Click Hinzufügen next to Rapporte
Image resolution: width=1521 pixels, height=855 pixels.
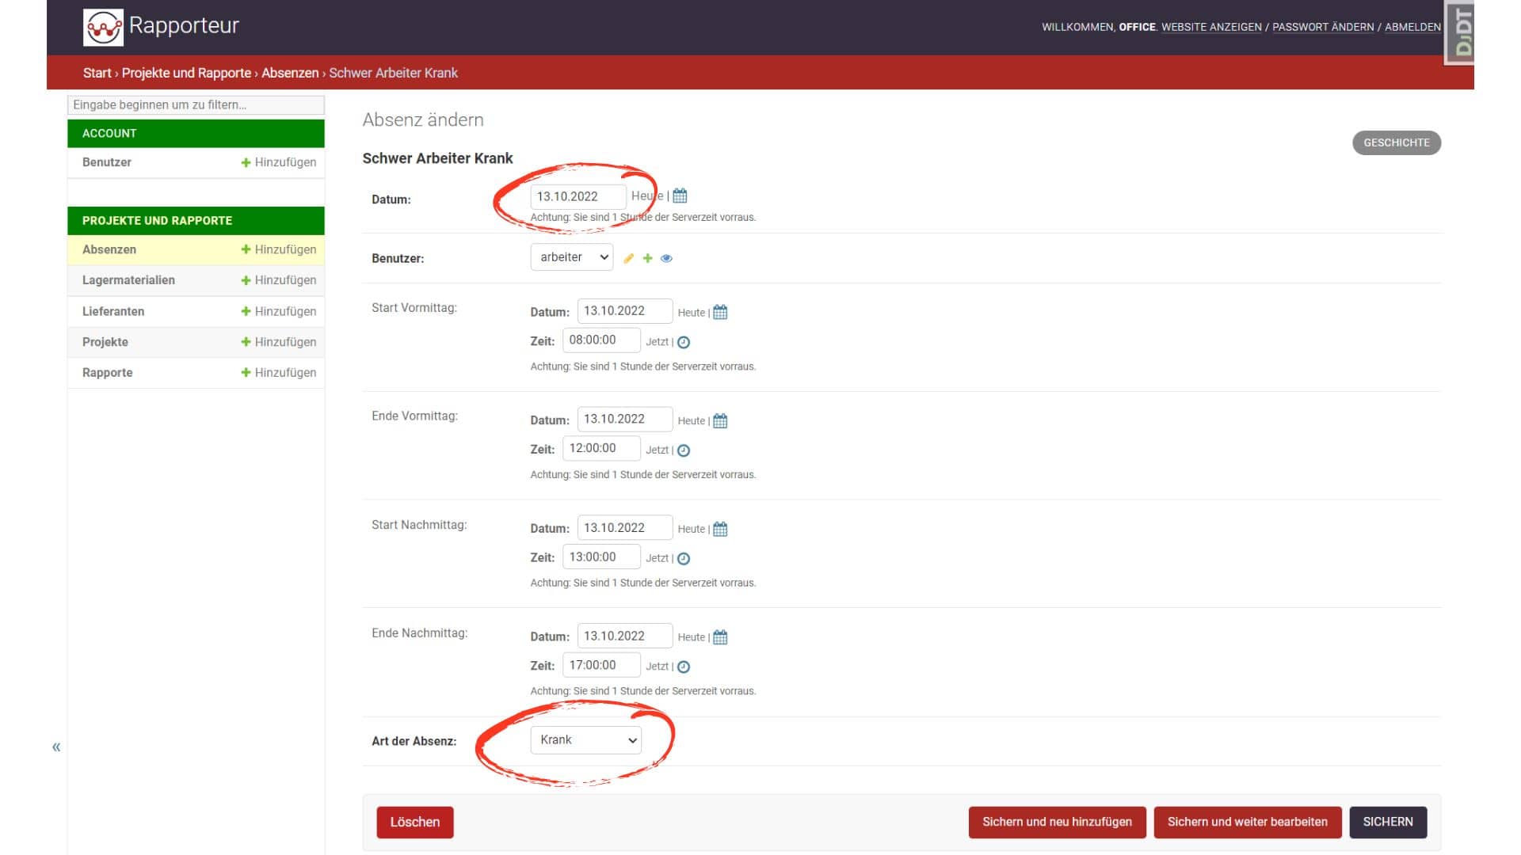(278, 373)
